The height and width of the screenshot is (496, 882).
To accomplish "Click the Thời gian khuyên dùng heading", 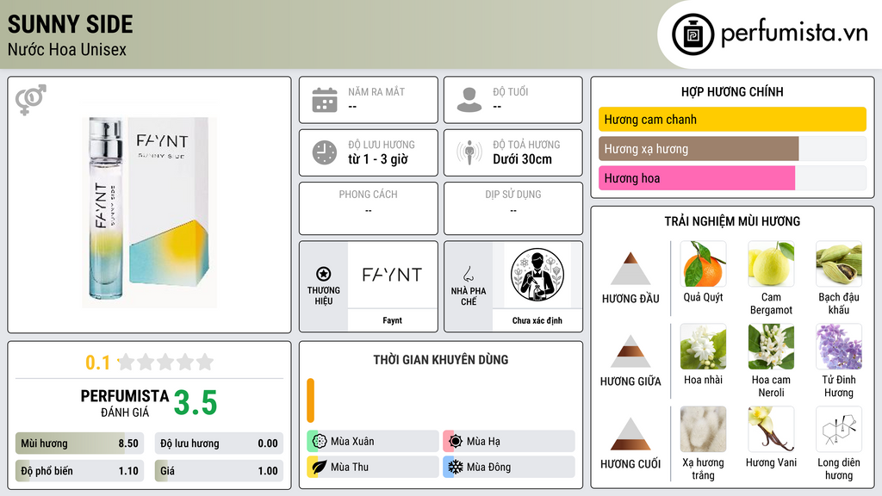I will (441, 360).
